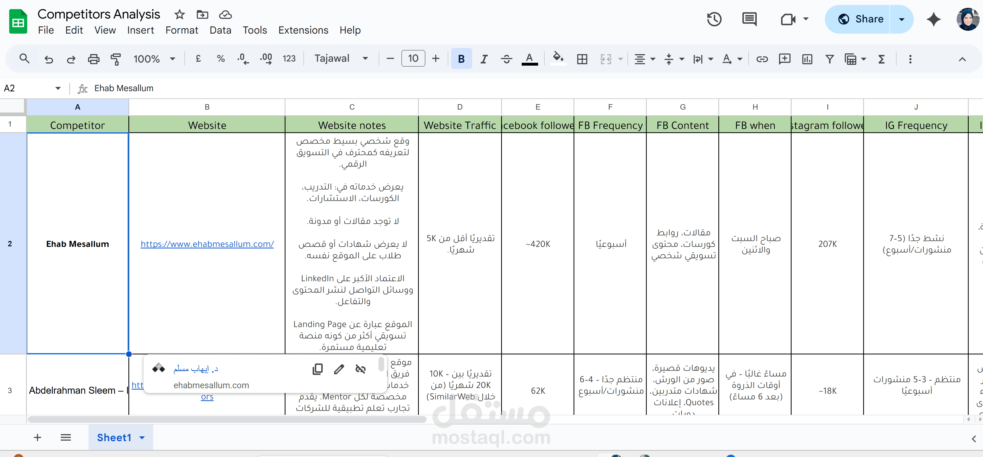Toggle strikethrough formatting
This screenshot has width=983, height=457.
coord(506,59)
